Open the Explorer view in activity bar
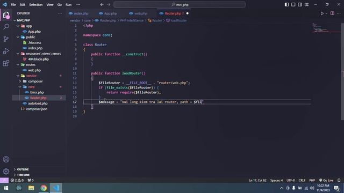 point(6,15)
